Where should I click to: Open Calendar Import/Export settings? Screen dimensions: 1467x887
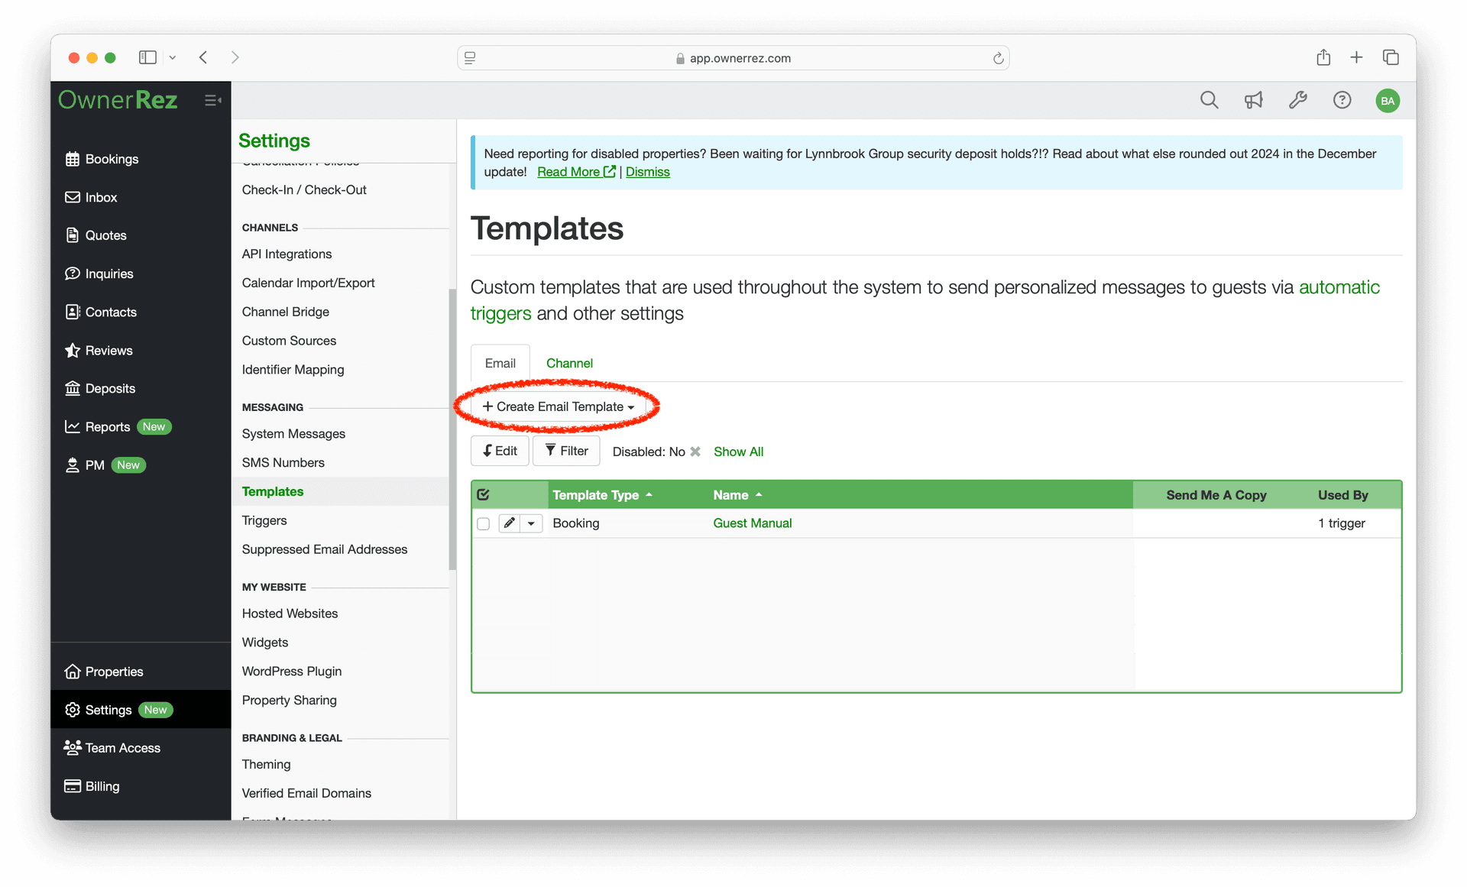tap(308, 283)
